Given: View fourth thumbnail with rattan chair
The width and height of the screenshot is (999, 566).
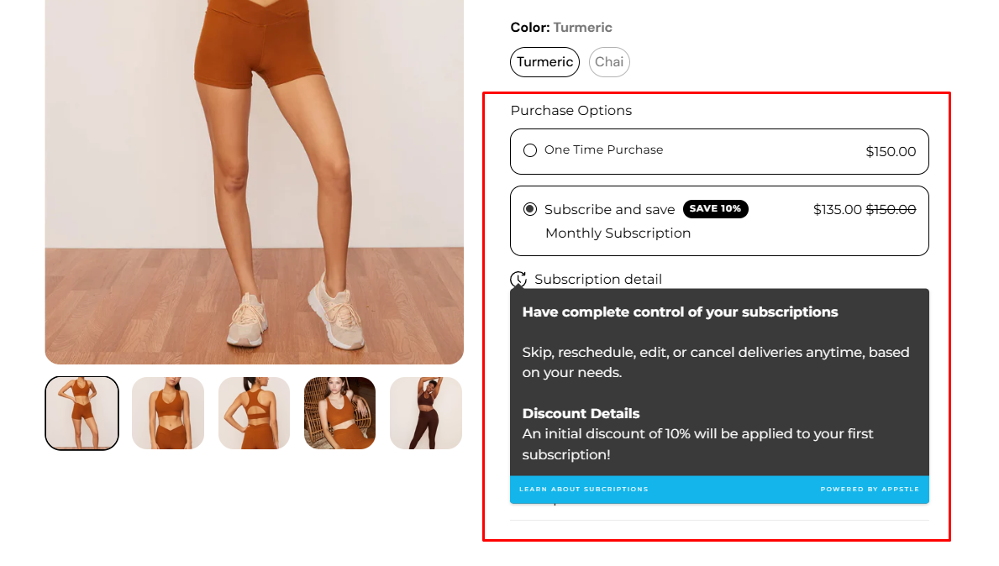Looking at the screenshot, I should [339, 413].
